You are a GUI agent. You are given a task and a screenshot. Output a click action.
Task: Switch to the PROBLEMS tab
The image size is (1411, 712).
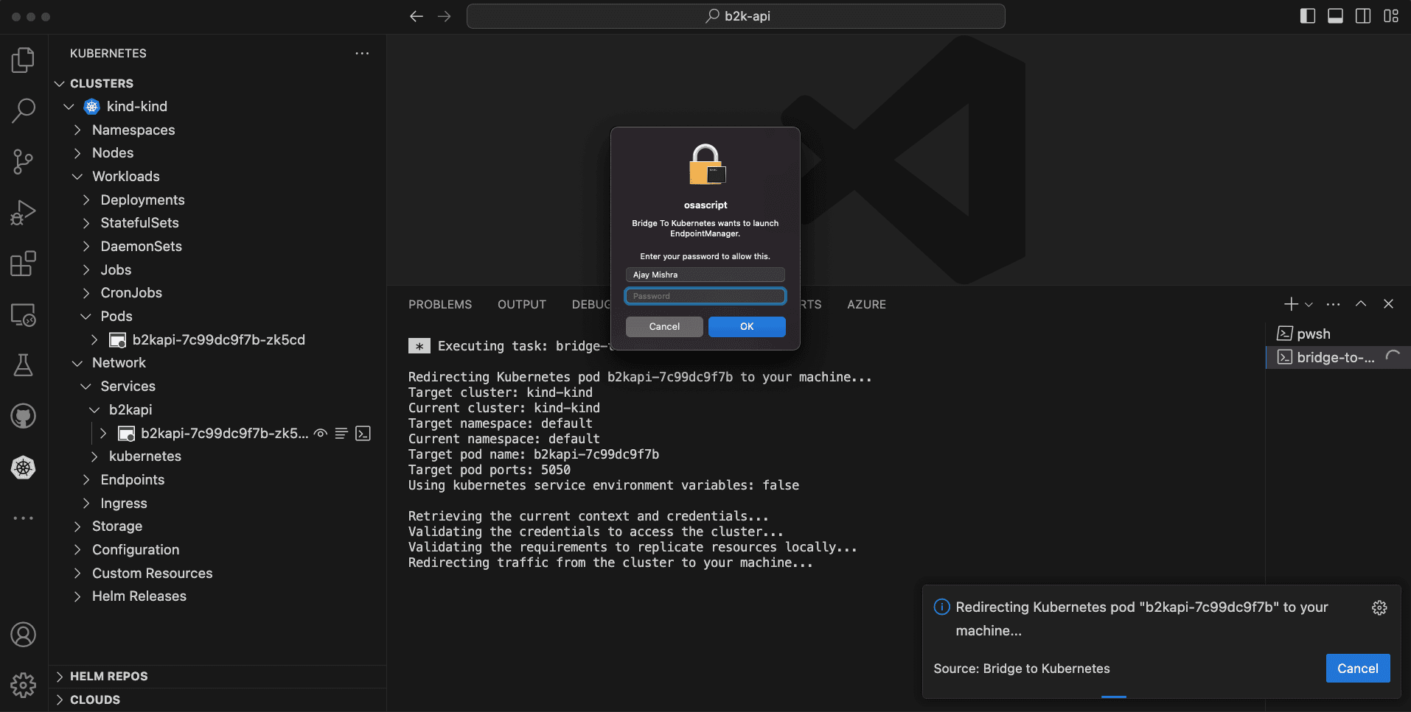pos(440,304)
